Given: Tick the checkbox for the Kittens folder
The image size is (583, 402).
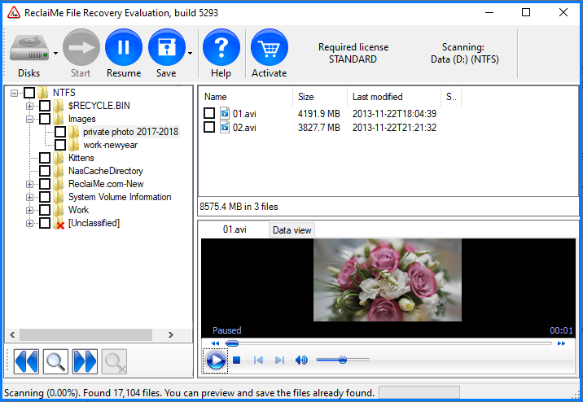Looking at the screenshot, I should (x=45, y=158).
